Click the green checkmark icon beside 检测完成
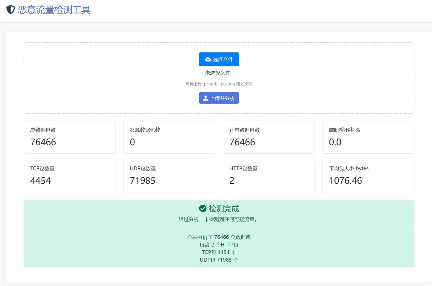Screen dimensions: 432x286 203,209
